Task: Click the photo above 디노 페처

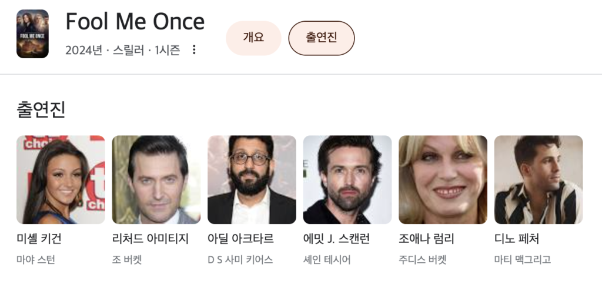Action: [x=539, y=179]
